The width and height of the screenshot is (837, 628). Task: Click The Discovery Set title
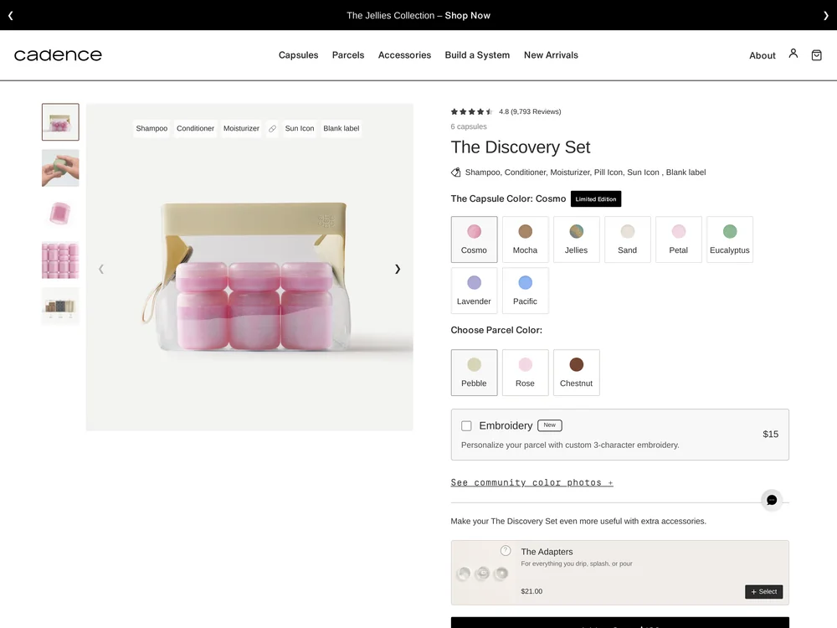pyautogui.click(x=521, y=147)
